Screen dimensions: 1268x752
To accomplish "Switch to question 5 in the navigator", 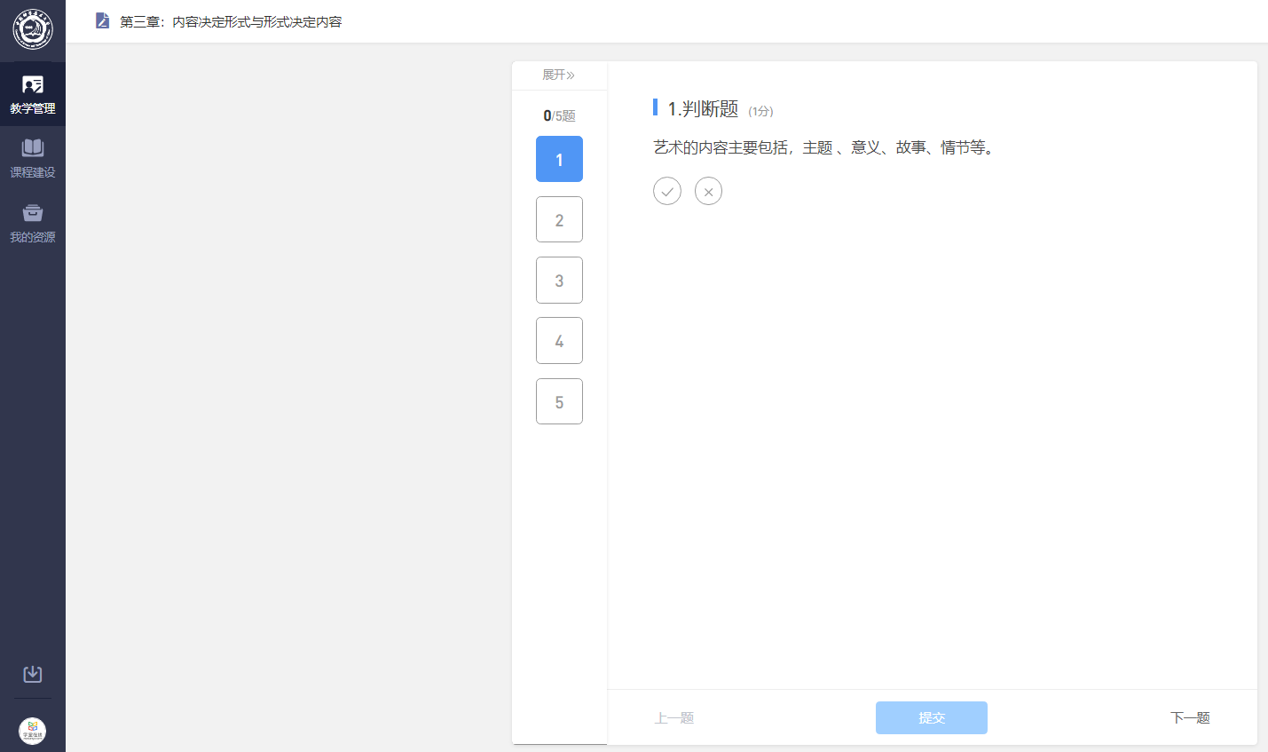I will tap(559, 401).
